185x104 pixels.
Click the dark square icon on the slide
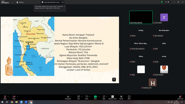114,79
